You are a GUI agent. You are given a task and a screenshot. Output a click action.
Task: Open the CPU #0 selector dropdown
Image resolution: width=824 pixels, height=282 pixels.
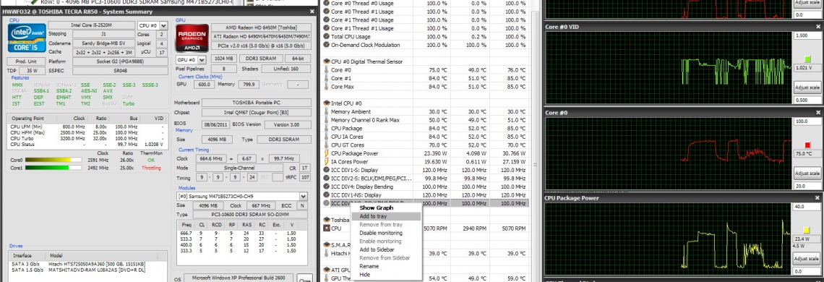(x=153, y=25)
